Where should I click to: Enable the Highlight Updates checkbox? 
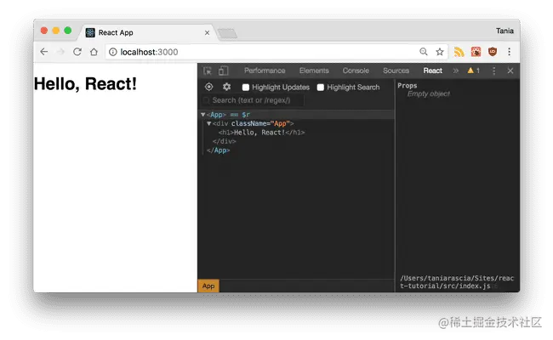[246, 88]
